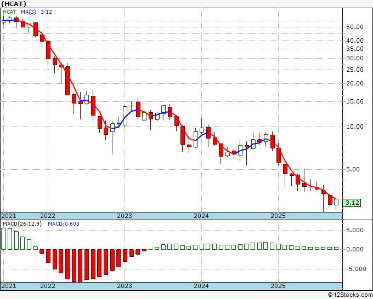
Task: Click the HCAT legend label
Action: tap(9, 12)
